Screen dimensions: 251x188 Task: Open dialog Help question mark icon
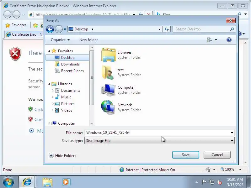point(229,40)
